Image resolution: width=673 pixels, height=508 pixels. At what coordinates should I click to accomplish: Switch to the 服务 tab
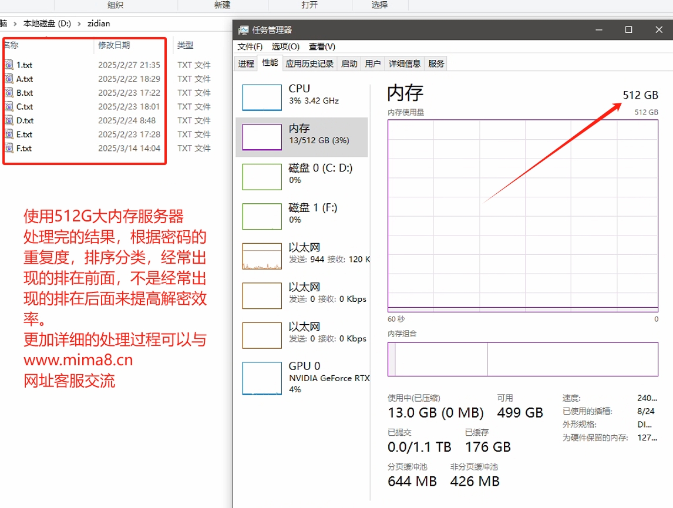coord(436,62)
